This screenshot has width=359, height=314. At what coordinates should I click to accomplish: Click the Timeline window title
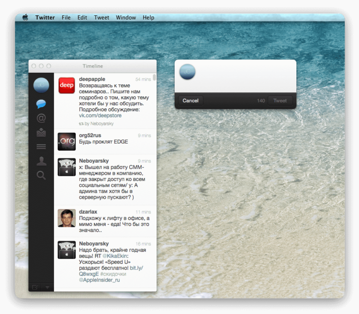pyautogui.click(x=93, y=66)
